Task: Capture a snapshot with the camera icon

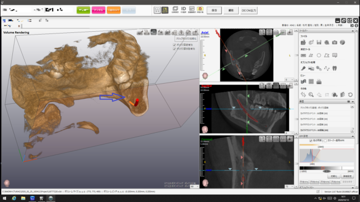Action: [x=334, y=42]
